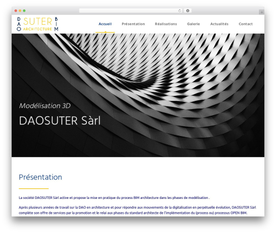Select the Accueil menu item
This screenshot has height=233, width=276.
[x=105, y=24]
